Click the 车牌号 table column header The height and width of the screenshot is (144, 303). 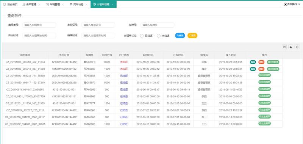pyautogui.click(x=90, y=55)
